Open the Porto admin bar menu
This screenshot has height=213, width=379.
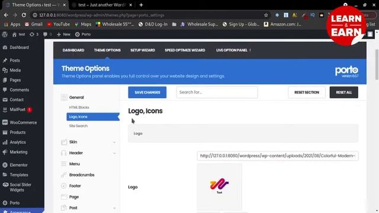click(x=83, y=34)
